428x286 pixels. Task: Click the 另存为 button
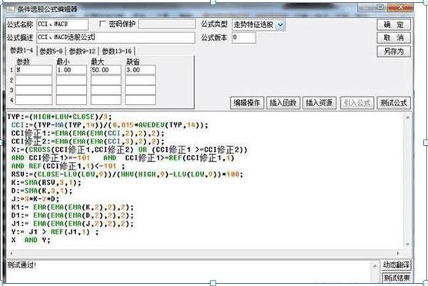coord(393,51)
